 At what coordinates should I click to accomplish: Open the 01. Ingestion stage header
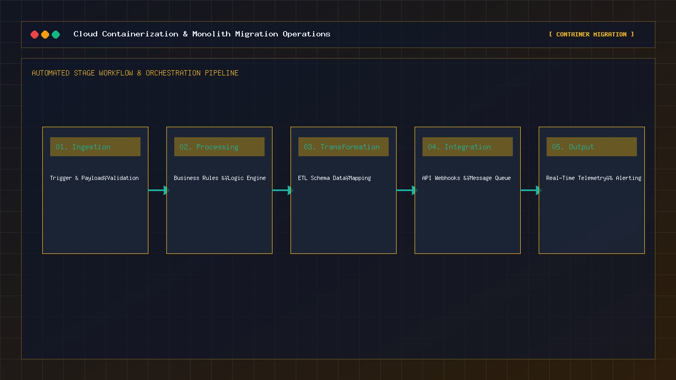coord(95,147)
